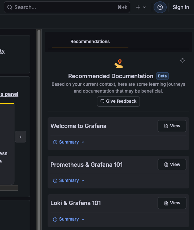
Task: Click the road map pin icon
Action: (119, 64)
